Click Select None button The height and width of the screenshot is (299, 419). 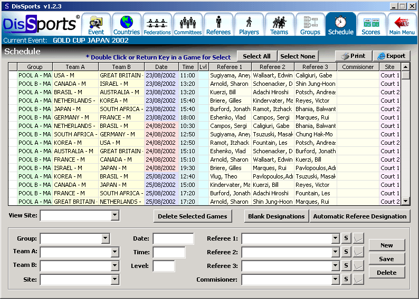coord(298,56)
